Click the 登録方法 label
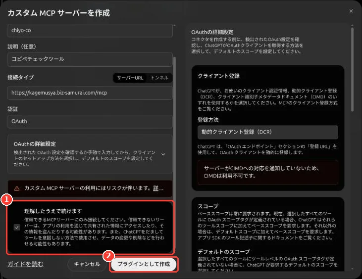Image resolution: width=362 pixels, height=279 pixels. point(208,120)
